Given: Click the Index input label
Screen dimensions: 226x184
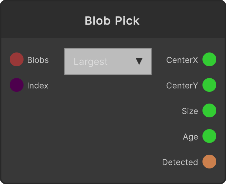Looking at the screenshot, I should point(38,86).
